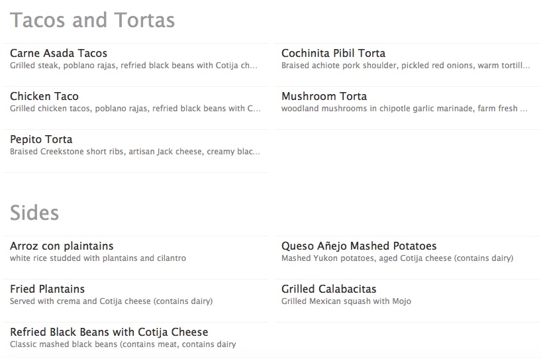Screen dimensions: 541x359
Task: Choose the Grilled Calabacitas side
Action: [328, 289]
